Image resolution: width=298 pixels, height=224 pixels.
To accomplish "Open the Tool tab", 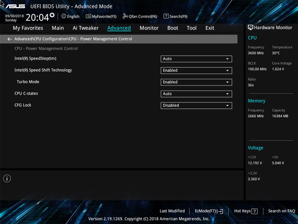I will coord(192,28).
